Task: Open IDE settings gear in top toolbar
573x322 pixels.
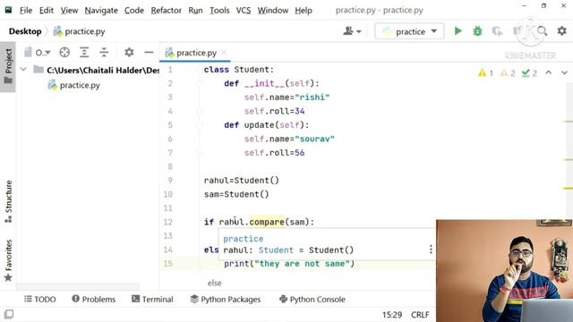Action: (x=561, y=31)
